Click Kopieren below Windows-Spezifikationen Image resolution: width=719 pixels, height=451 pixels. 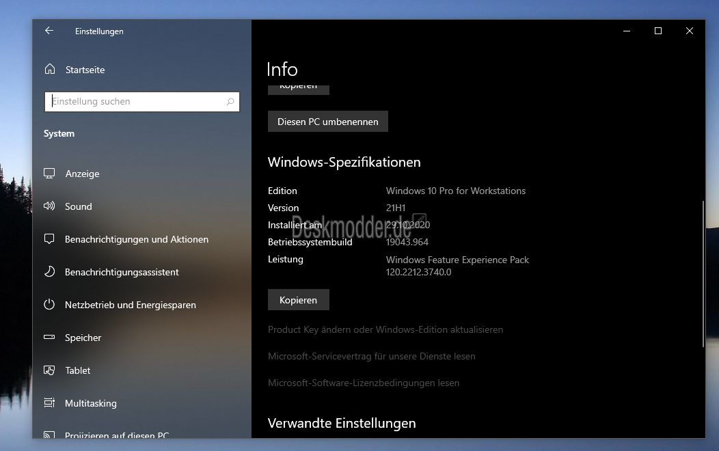tap(299, 300)
